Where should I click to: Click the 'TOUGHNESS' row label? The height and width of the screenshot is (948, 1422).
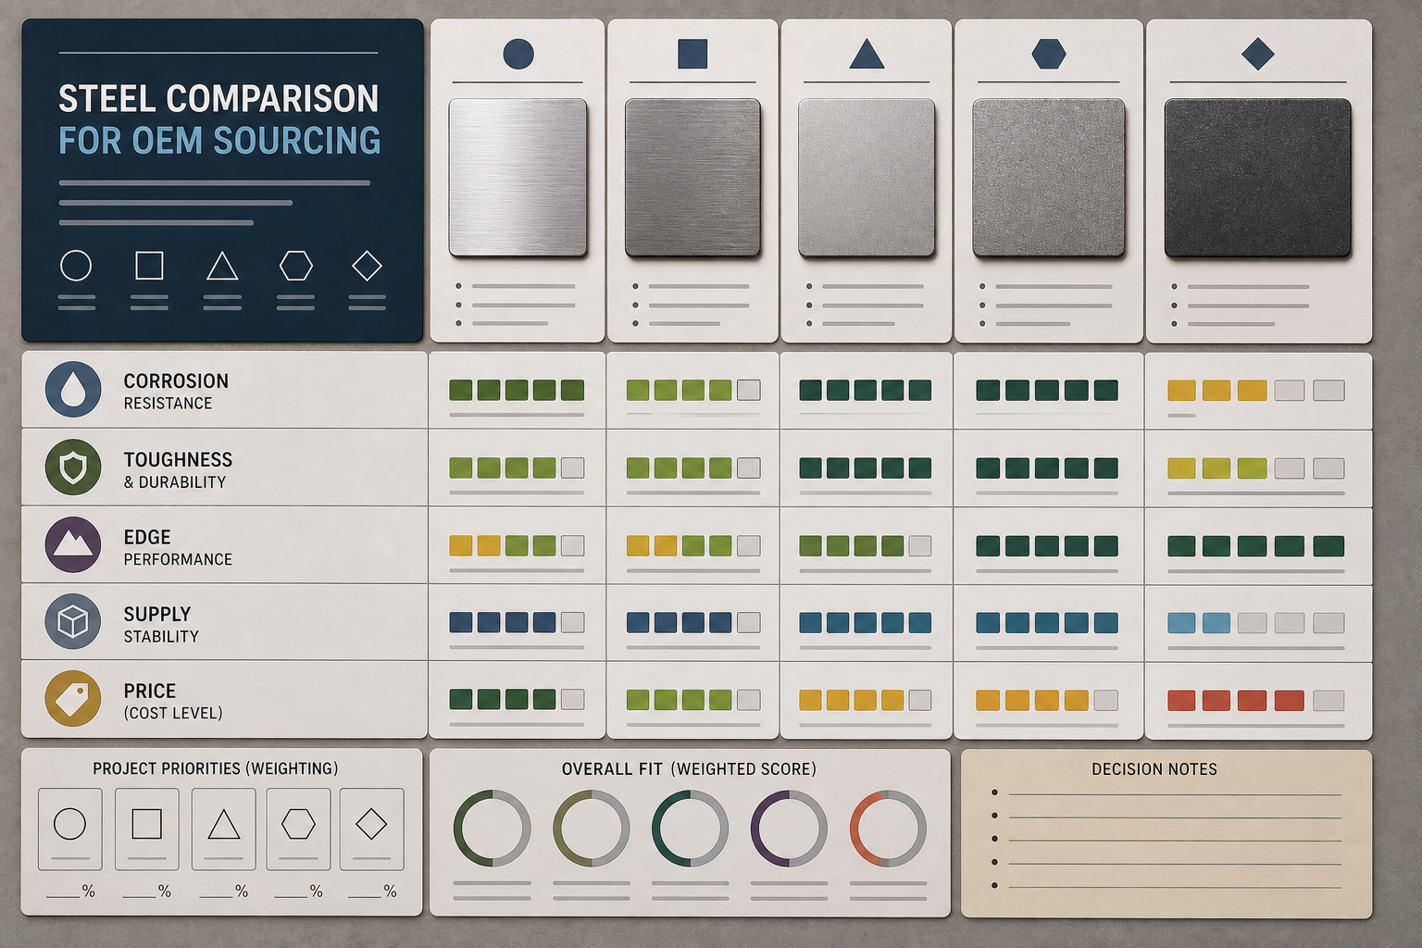178,459
